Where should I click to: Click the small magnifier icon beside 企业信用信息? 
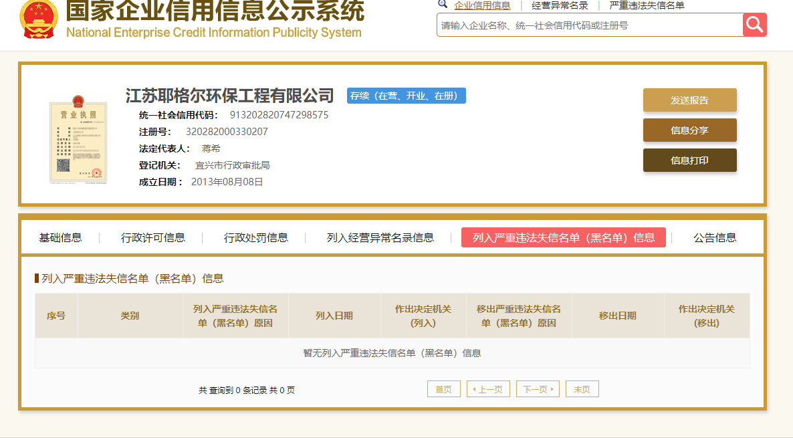coord(443,5)
